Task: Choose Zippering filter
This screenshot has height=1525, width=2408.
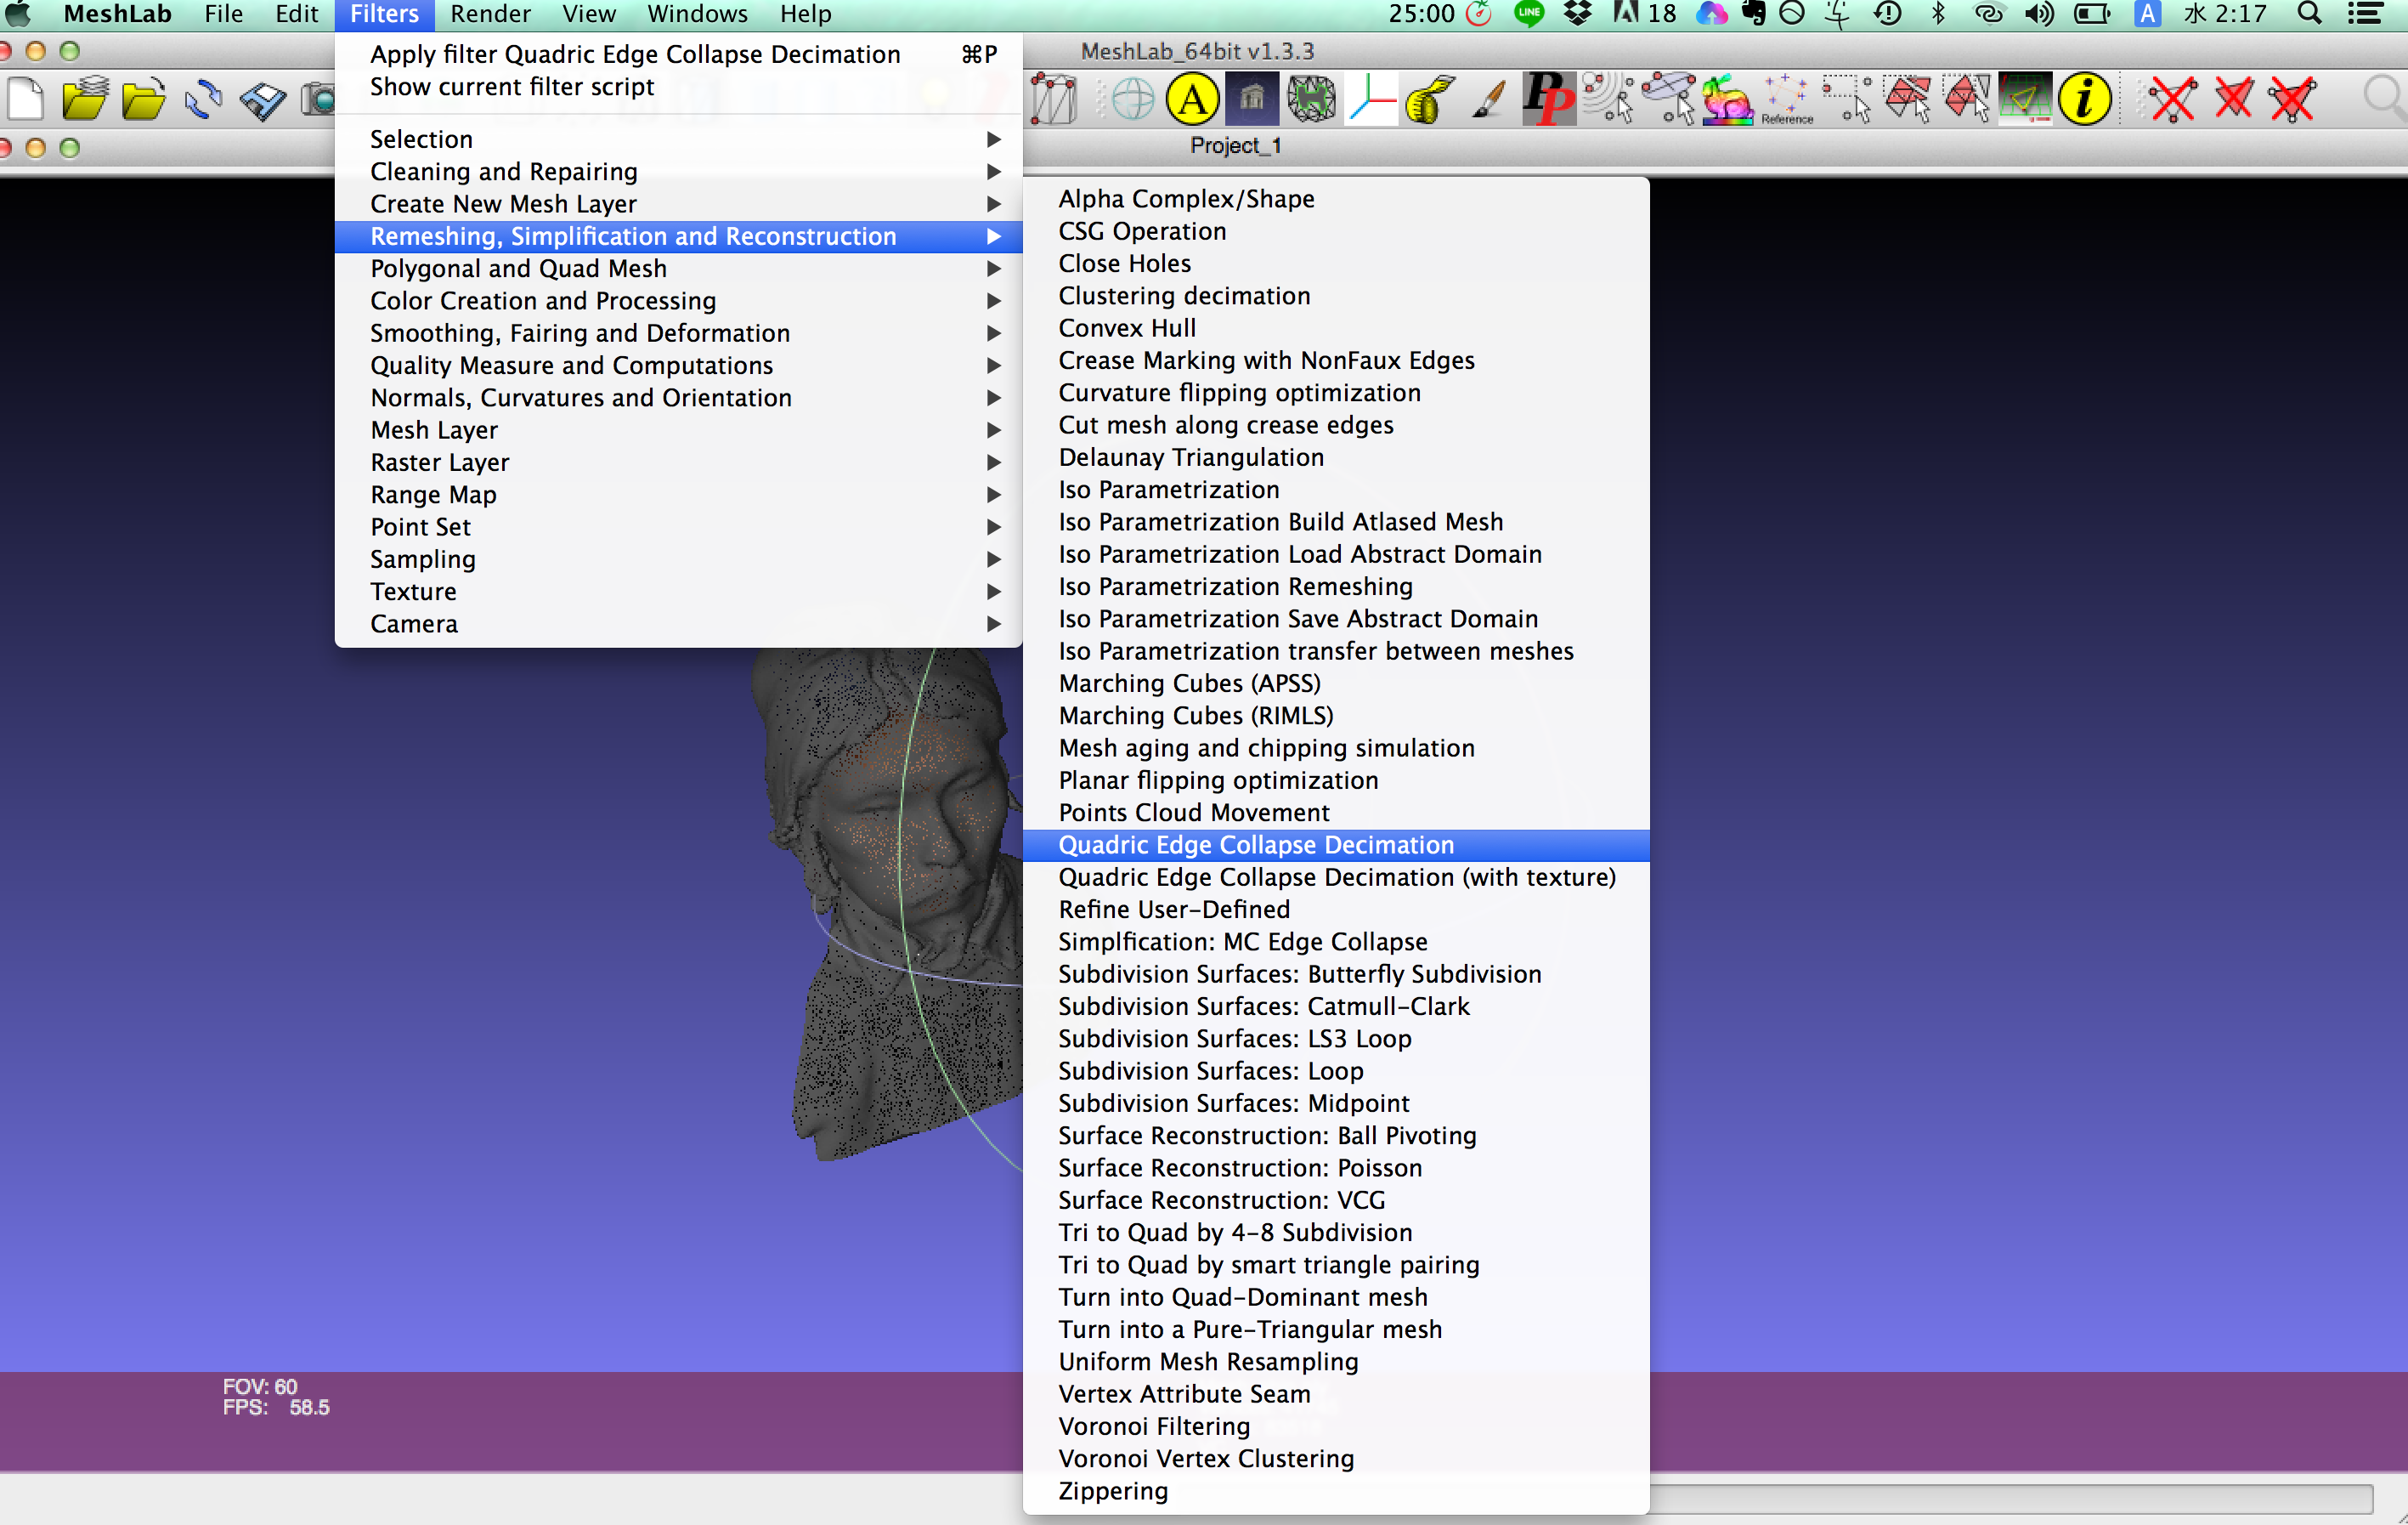Action: pos(1336,1491)
